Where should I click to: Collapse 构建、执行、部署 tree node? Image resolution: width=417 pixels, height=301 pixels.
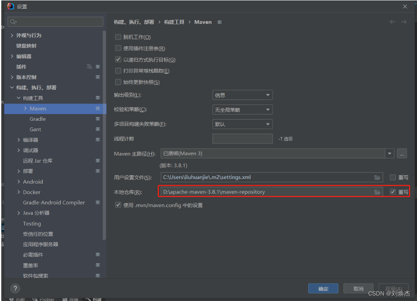pyautogui.click(x=12, y=87)
